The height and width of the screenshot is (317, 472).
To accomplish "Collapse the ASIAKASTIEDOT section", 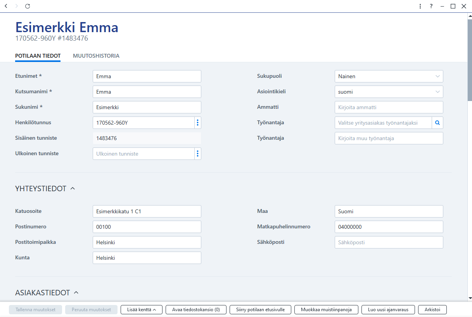I will (x=76, y=293).
